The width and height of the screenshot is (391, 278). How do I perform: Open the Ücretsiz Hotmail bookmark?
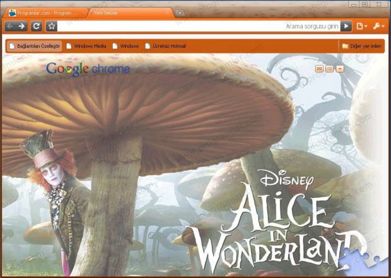tap(166, 46)
